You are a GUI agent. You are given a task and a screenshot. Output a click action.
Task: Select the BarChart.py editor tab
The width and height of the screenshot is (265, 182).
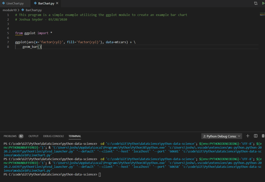46,4
